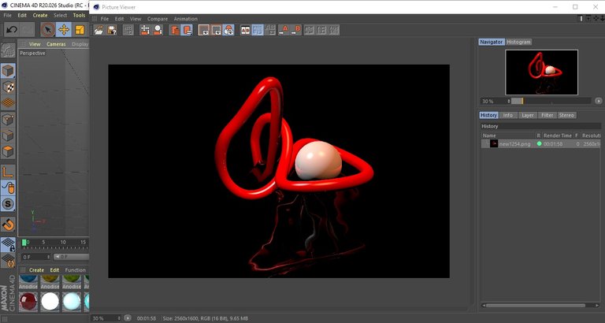
Task: Open Create menu in Cinema 4D main window
Action: 40,16
